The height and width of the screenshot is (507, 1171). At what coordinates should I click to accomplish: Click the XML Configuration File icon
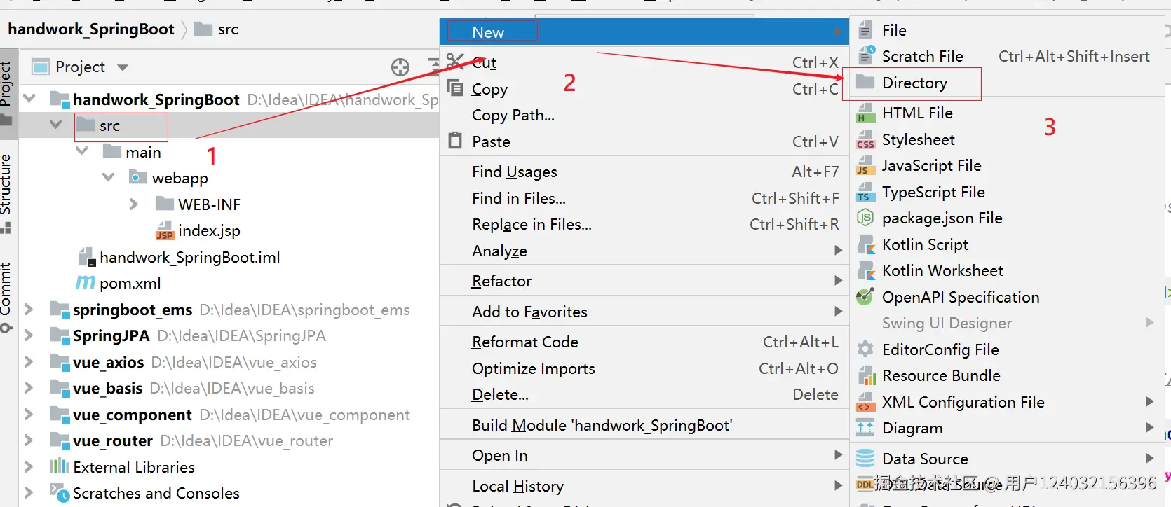pyautogui.click(x=866, y=402)
